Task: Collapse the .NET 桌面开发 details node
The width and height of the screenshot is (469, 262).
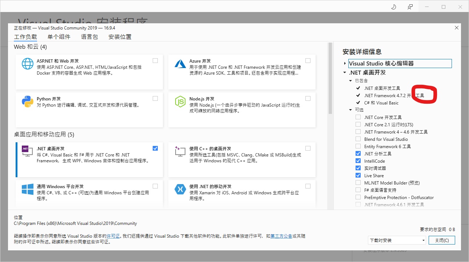Action: (x=345, y=73)
